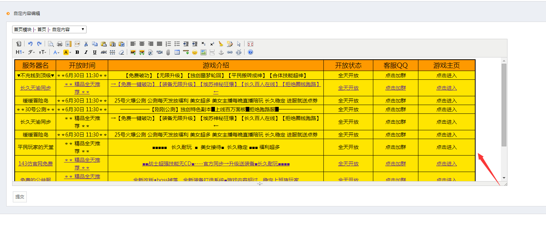Screen dimensions: 546x228
Task: Apply superscript formatting
Action: coord(212,44)
